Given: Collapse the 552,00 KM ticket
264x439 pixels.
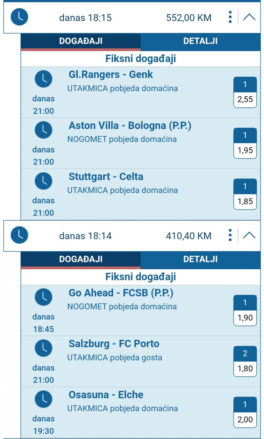Looking at the screenshot, I should 249,17.
